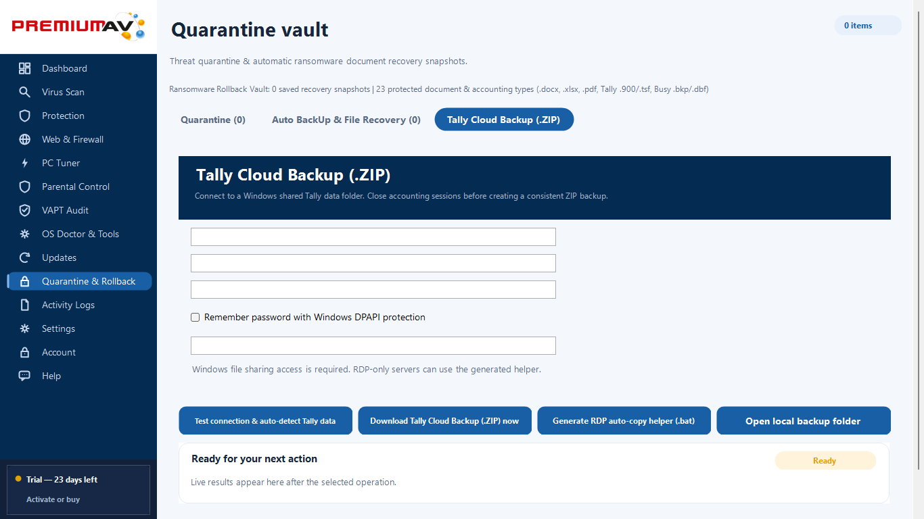Click the "Ransomware Rollback Vault" summary line
Screen dimensions: 924x519
coord(439,89)
